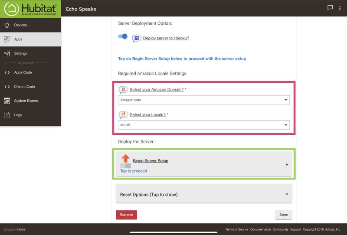Expand Reset Options section
The height and width of the screenshot is (235, 347).
tap(204, 194)
